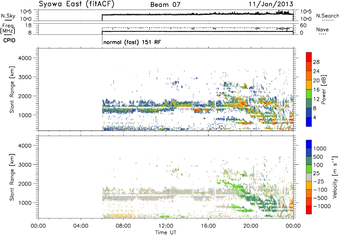This screenshot has width=339, height=235.
Task: Select the '16' power colorbar label
Action: (316, 90)
